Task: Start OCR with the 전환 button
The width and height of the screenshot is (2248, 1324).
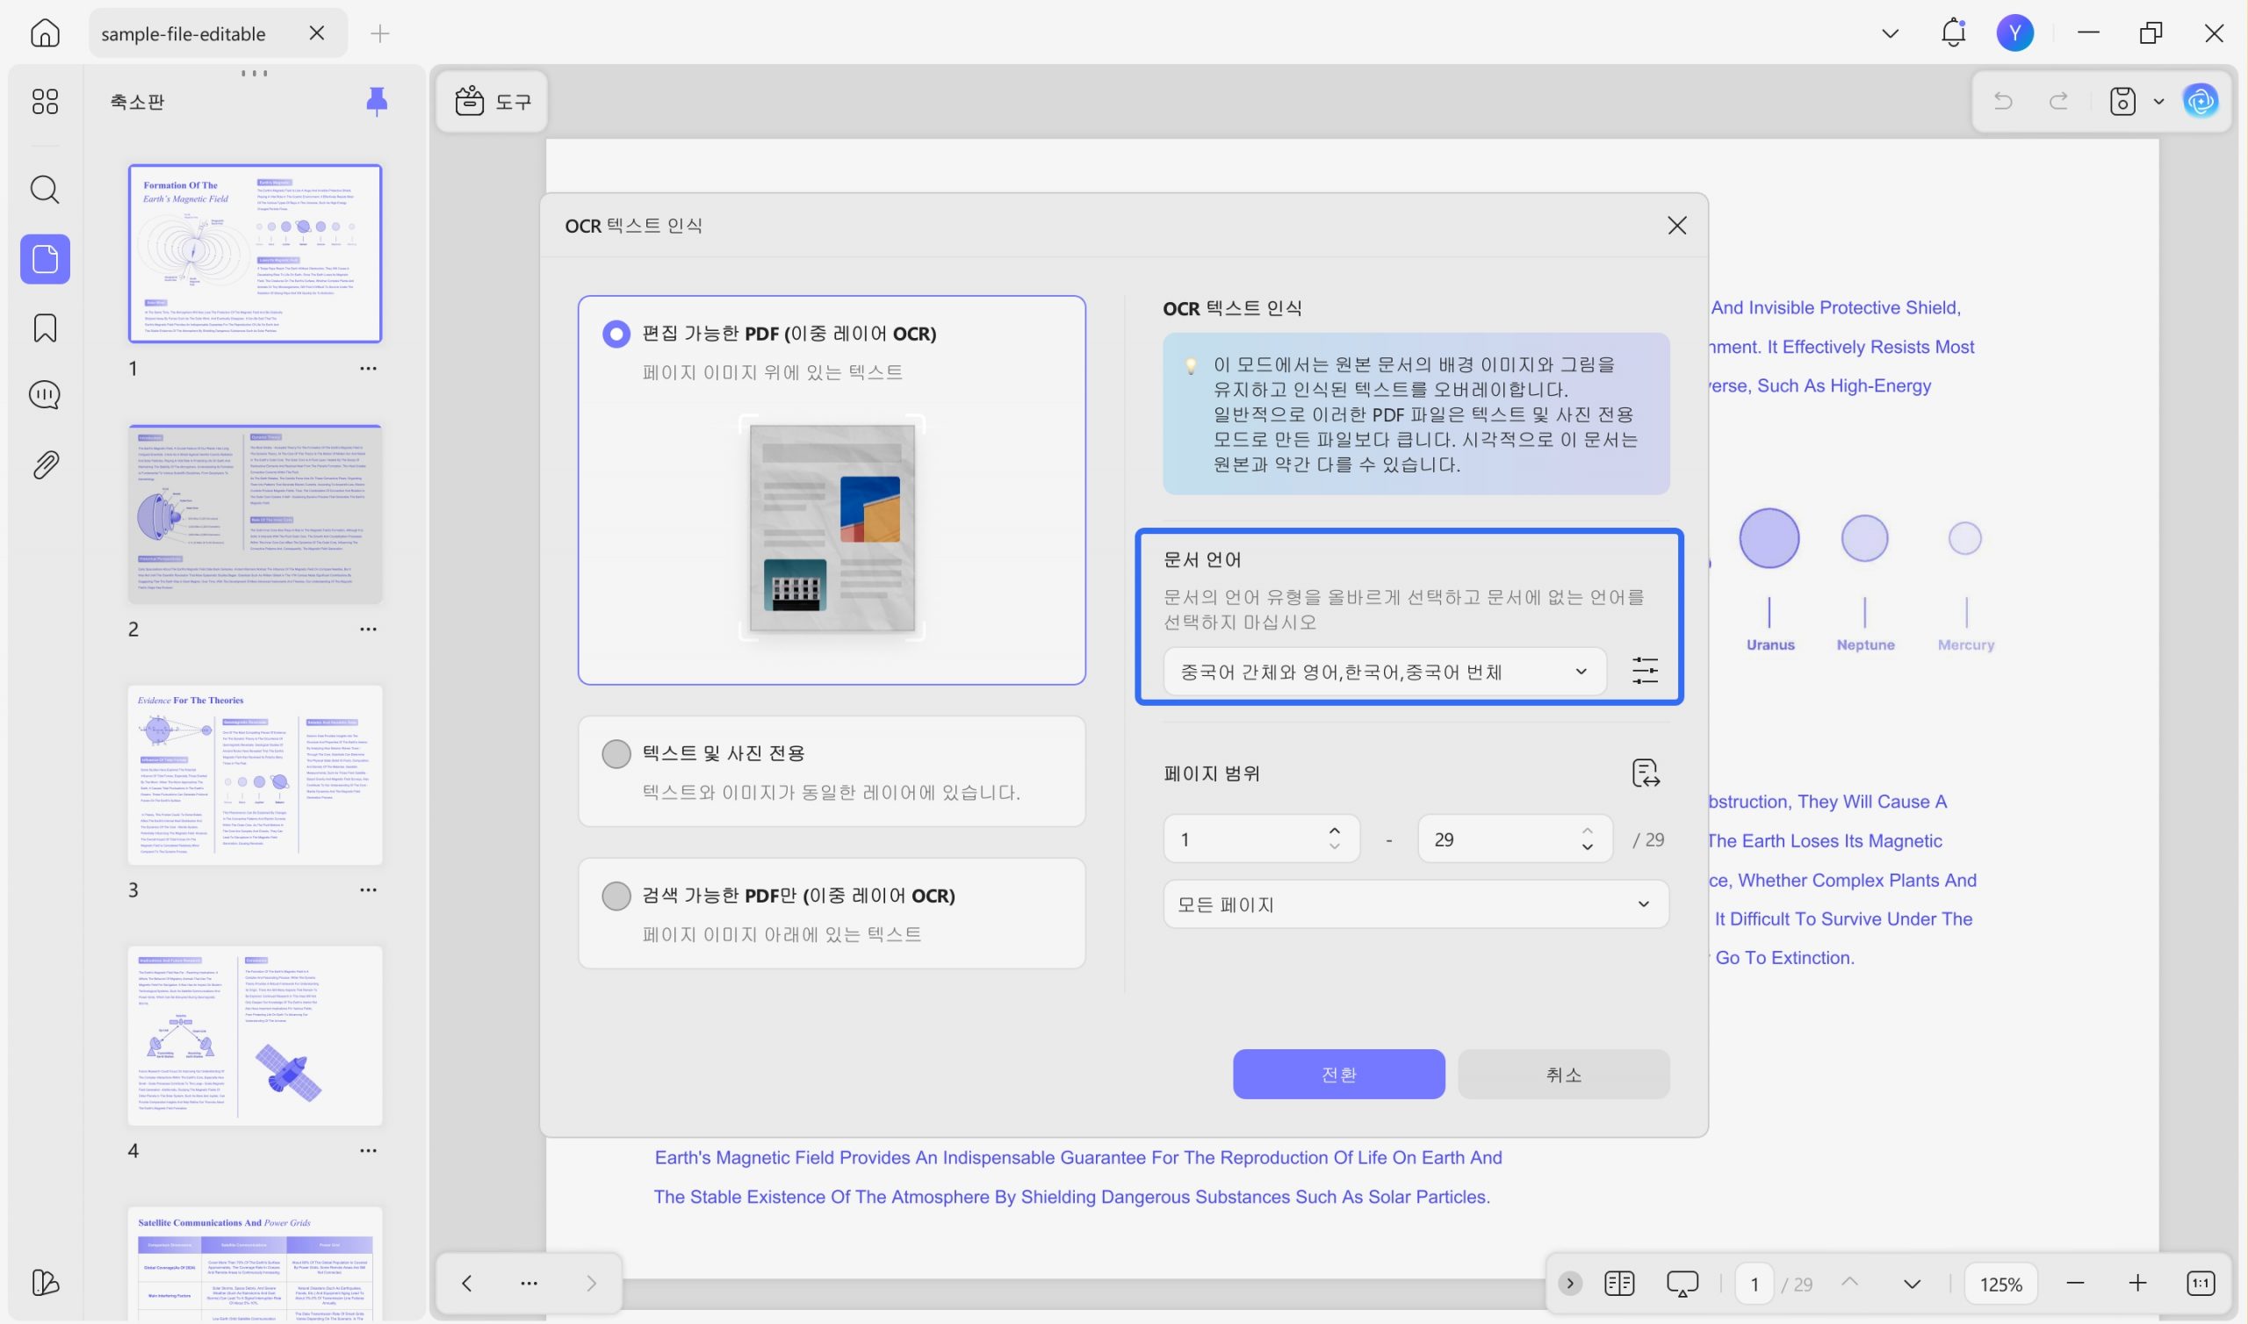Action: pyautogui.click(x=1338, y=1074)
